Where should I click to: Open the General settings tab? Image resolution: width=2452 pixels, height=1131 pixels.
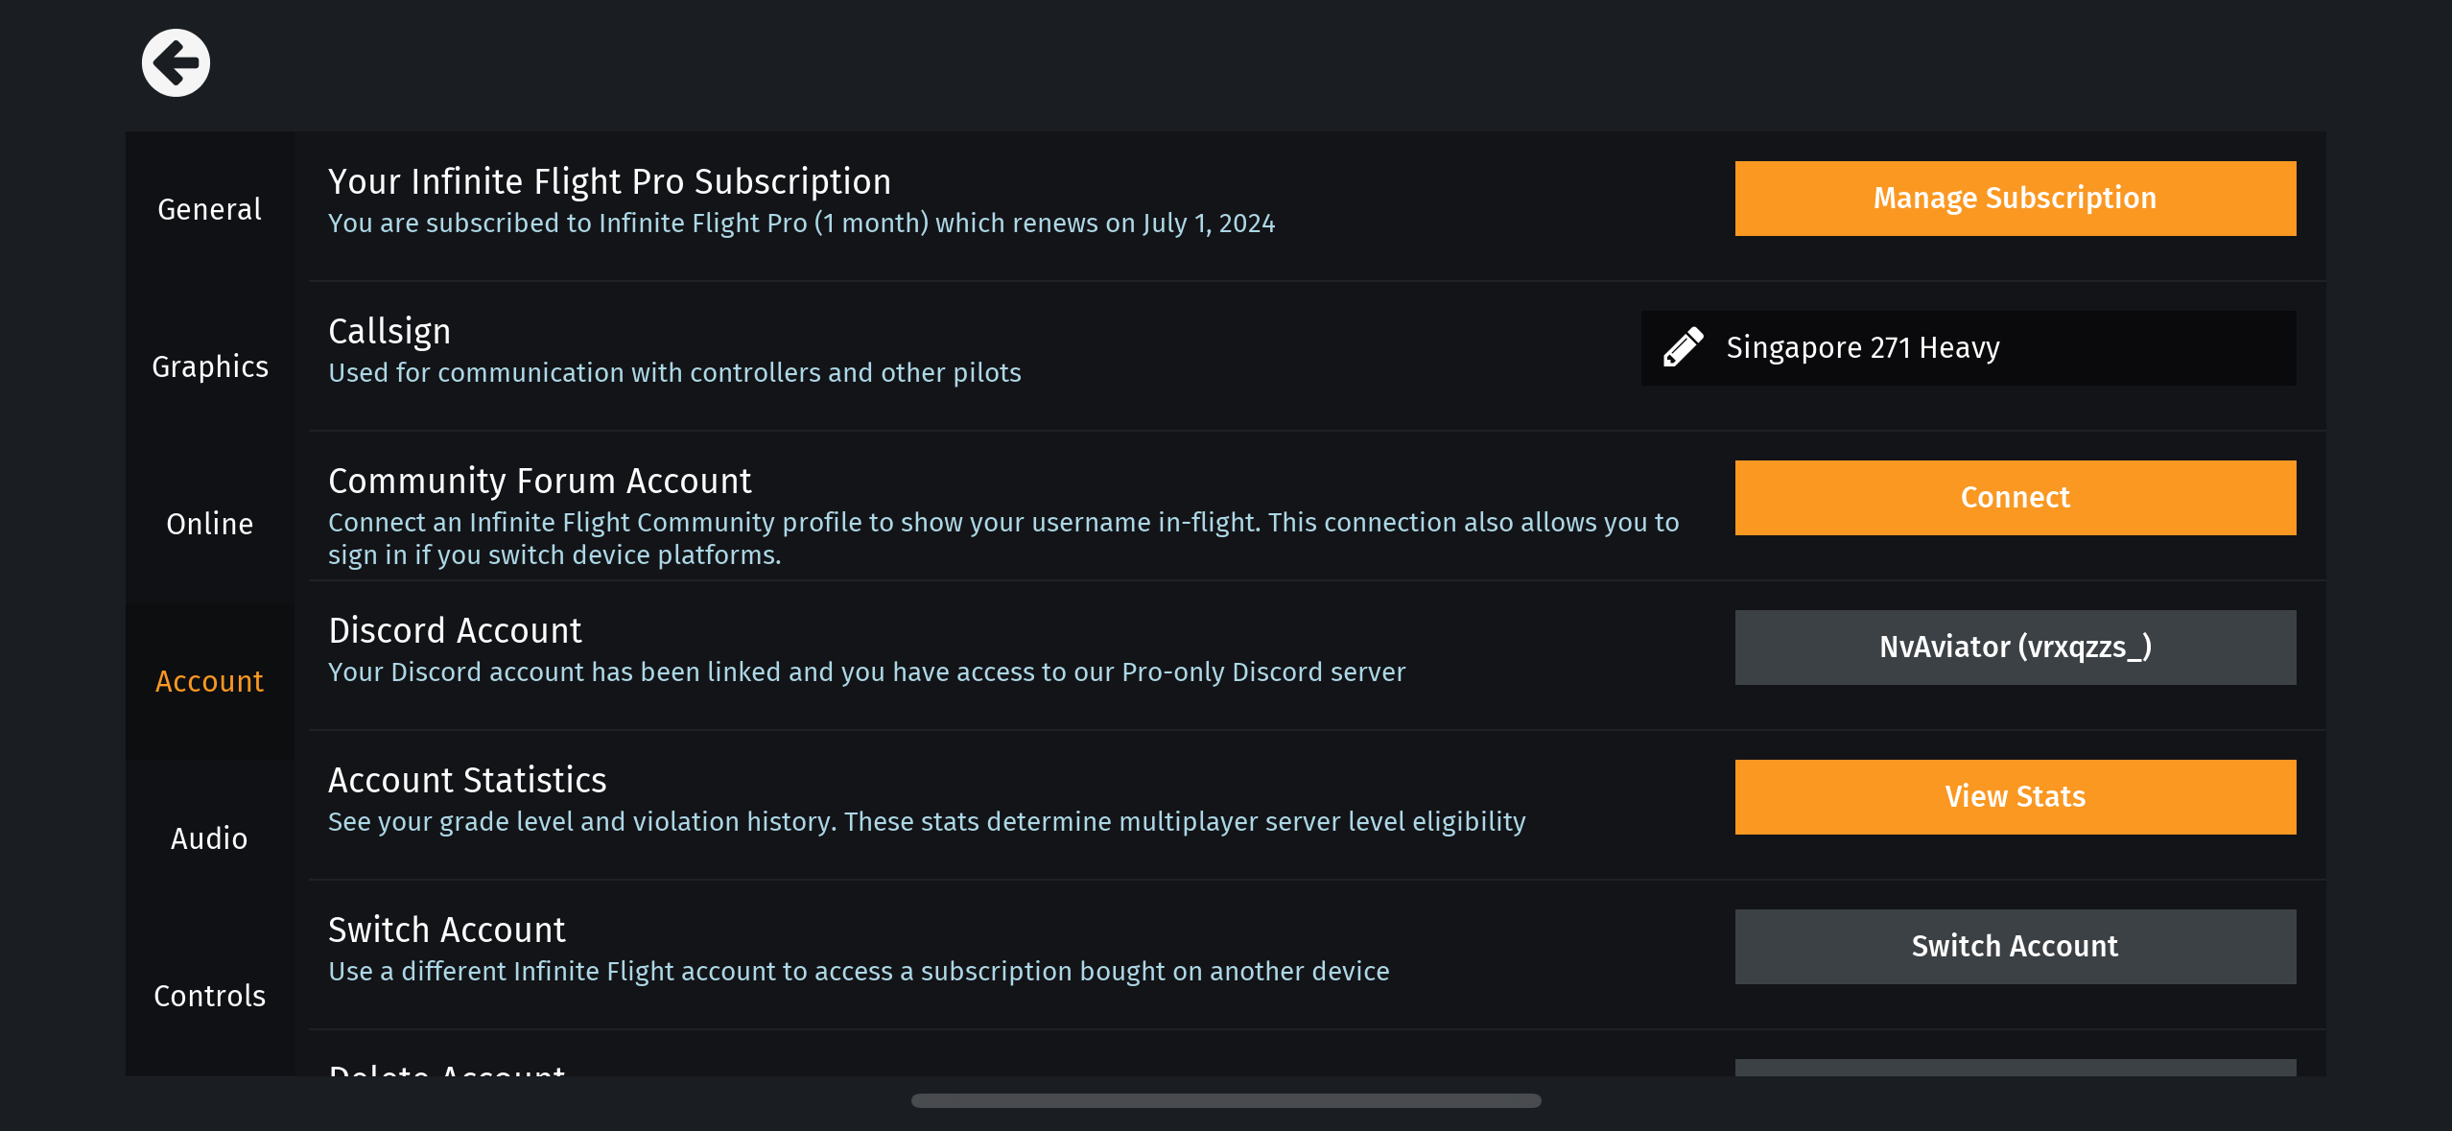click(209, 209)
